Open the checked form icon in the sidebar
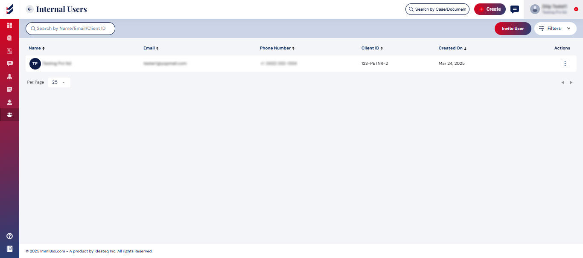This screenshot has height=258, width=583. pyautogui.click(x=9, y=51)
